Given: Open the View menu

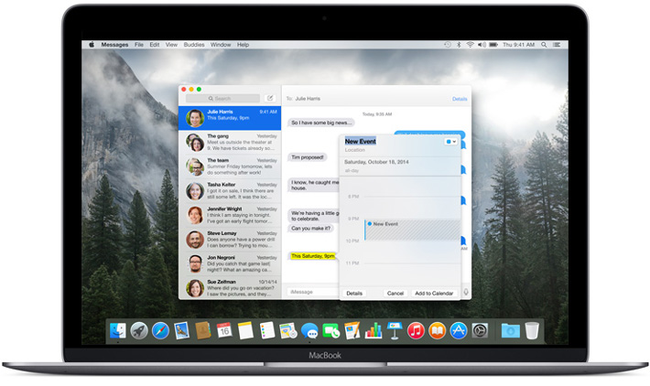Looking at the screenshot, I should click(171, 45).
